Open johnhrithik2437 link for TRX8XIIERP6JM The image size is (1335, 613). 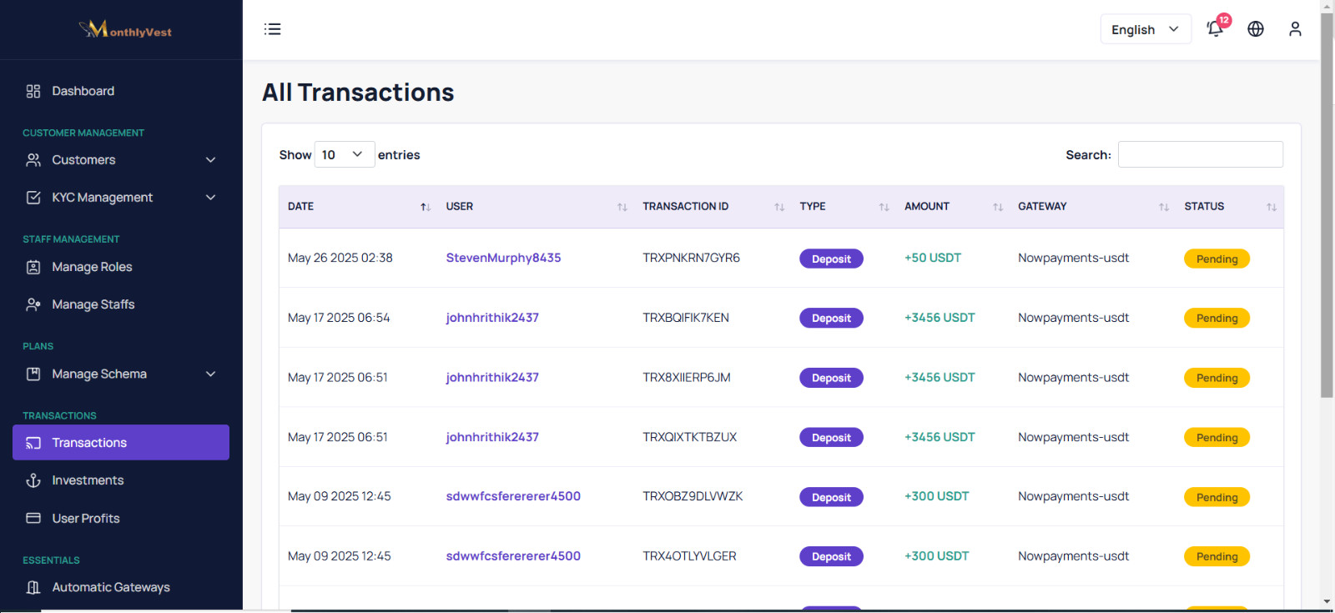[492, 377]
